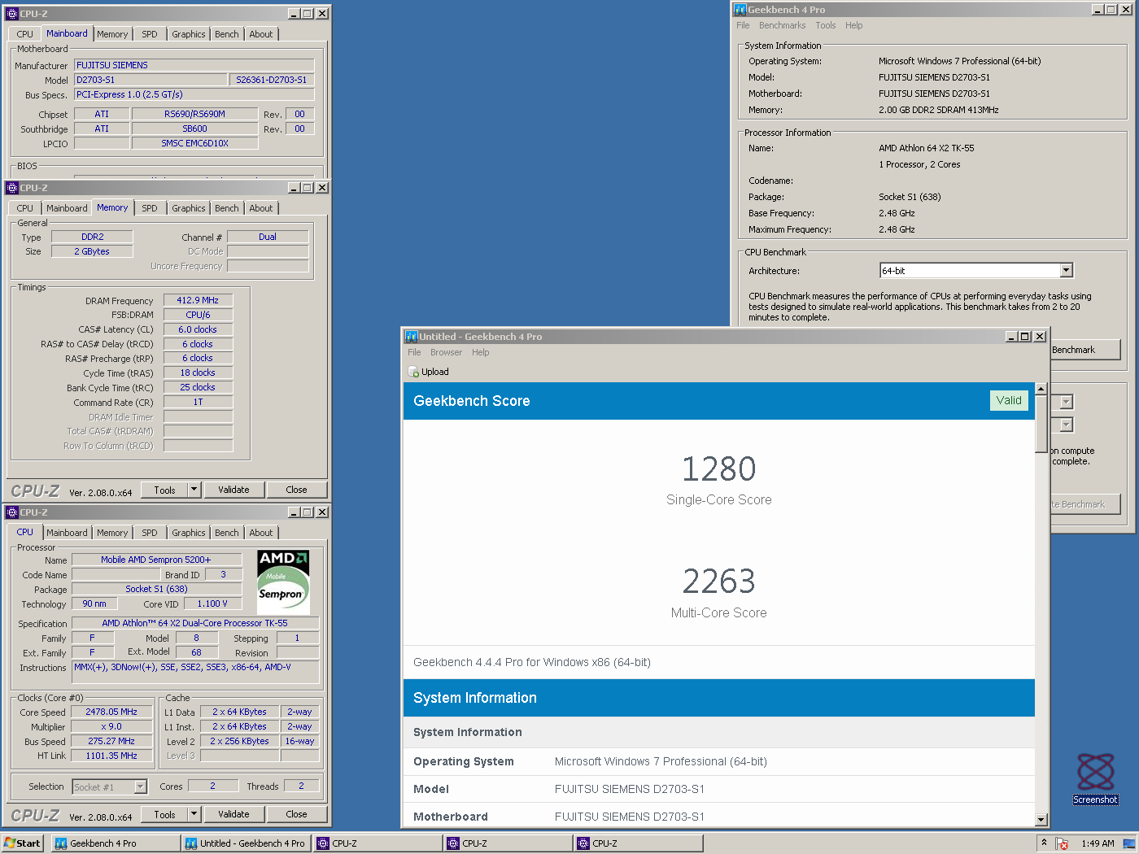The image size is (1139, 854).
Task: Open File menu in Geekbench 4 Pro
Action: pyautogui.click(x=743, y=25)
